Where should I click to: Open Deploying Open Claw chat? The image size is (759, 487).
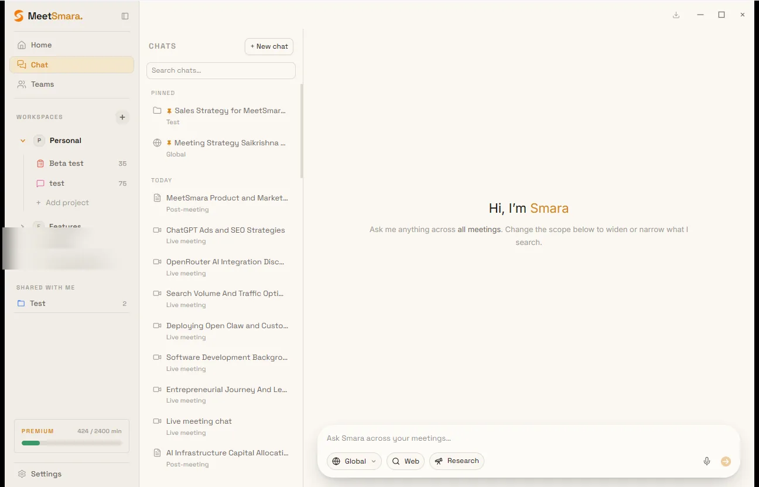pyautogui.click(x=221, y=331)
